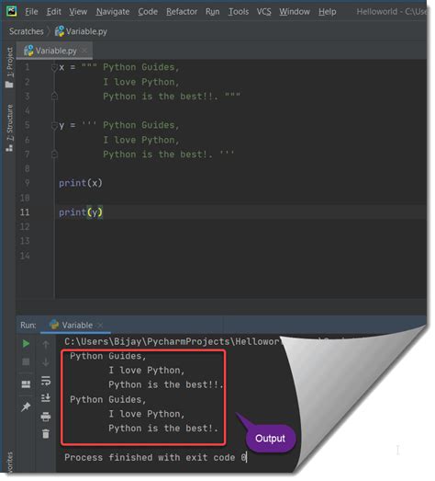The width and height of the screenshot is (435, 481).
Task: Click line number 9 in the gutter
Action: point(27,183)
